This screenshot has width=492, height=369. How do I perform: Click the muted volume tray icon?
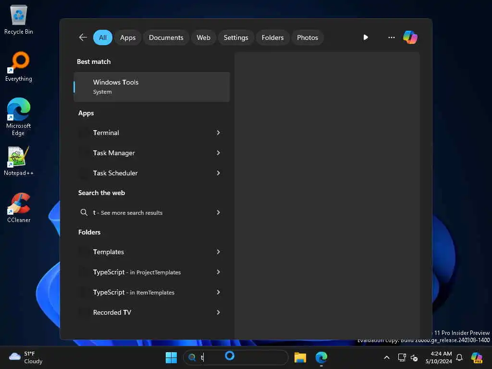tap(414, 357)
